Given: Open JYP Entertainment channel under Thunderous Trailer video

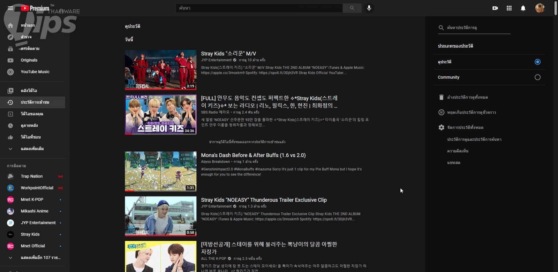Looking at the screenshot, I should pyautogui.click(x=216, y=207).
